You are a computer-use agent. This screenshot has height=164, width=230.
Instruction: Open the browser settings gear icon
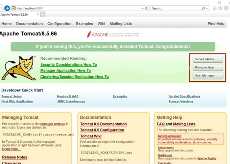click(x=226, y=8)
